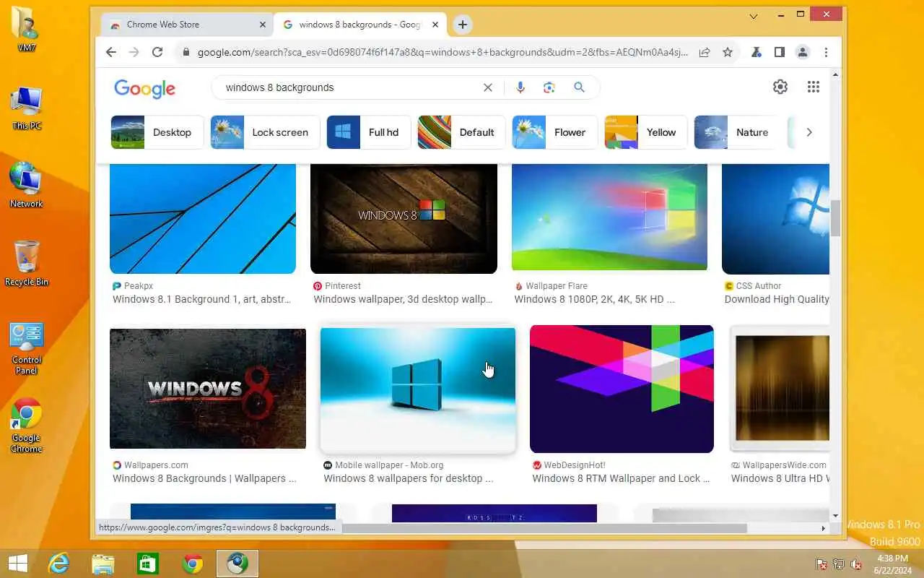This screenshot has width=924, height=578.
Task: Close the windows 8 backgrounds tab
Action: [x=435, y=25]
